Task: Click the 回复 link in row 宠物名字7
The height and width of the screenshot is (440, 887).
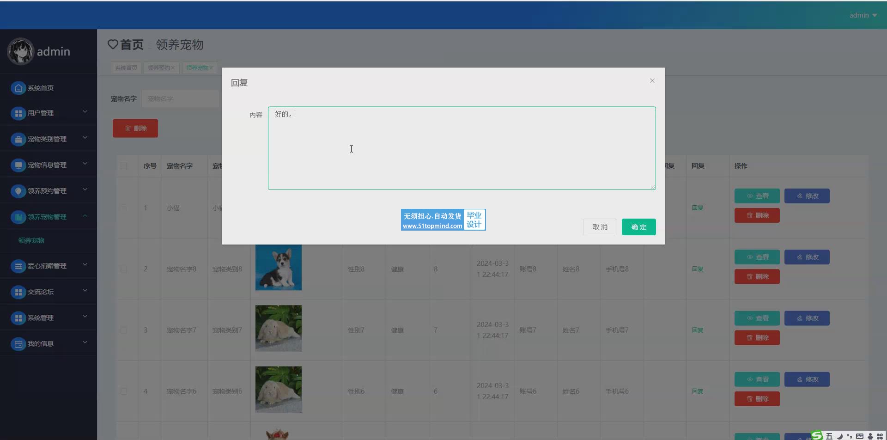Action: (697, 330)
